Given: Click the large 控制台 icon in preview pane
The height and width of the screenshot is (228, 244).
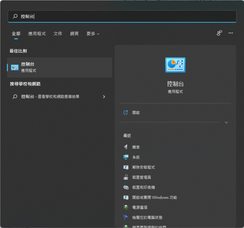Looking at the screenshot, I should pyautogui.click(x=175, y=65).
